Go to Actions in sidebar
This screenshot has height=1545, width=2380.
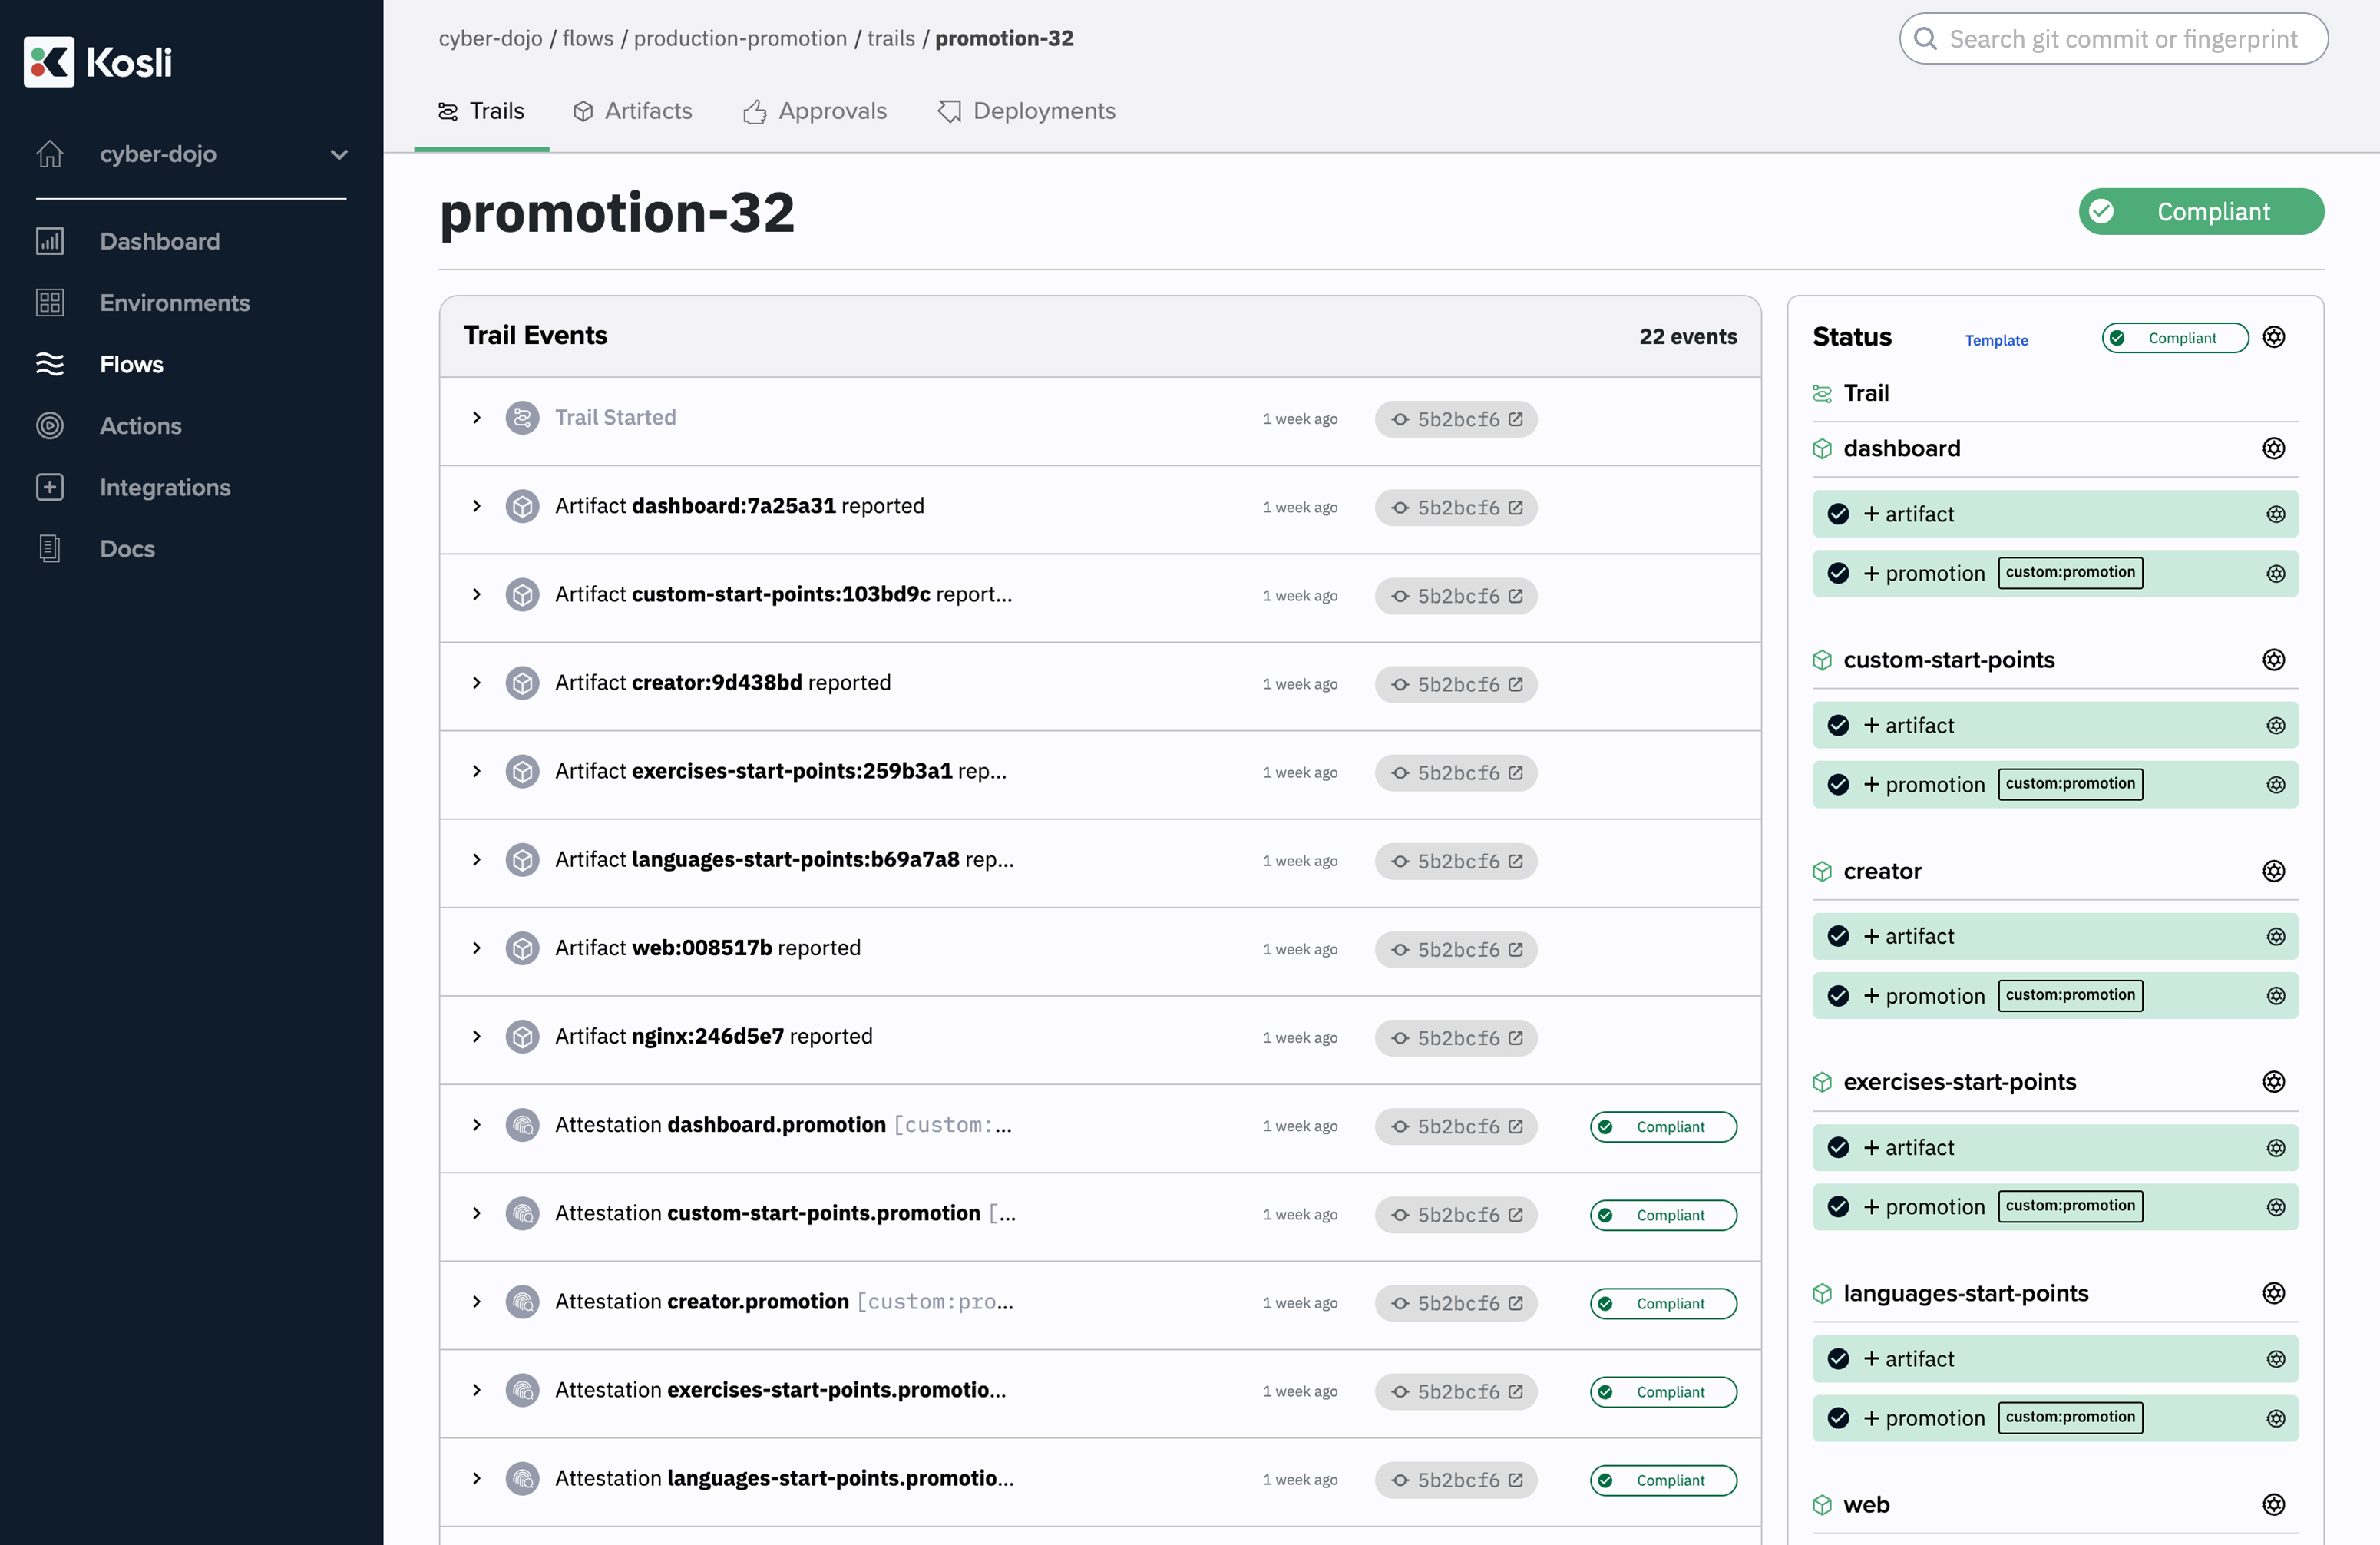140,426
